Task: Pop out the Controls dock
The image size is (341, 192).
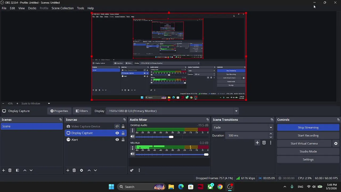Action: click(x=338, y=120)
